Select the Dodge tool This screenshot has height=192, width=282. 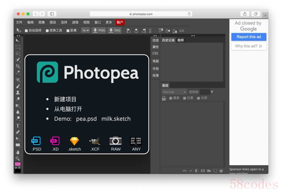pyautogui.click(x=18, y=118)
